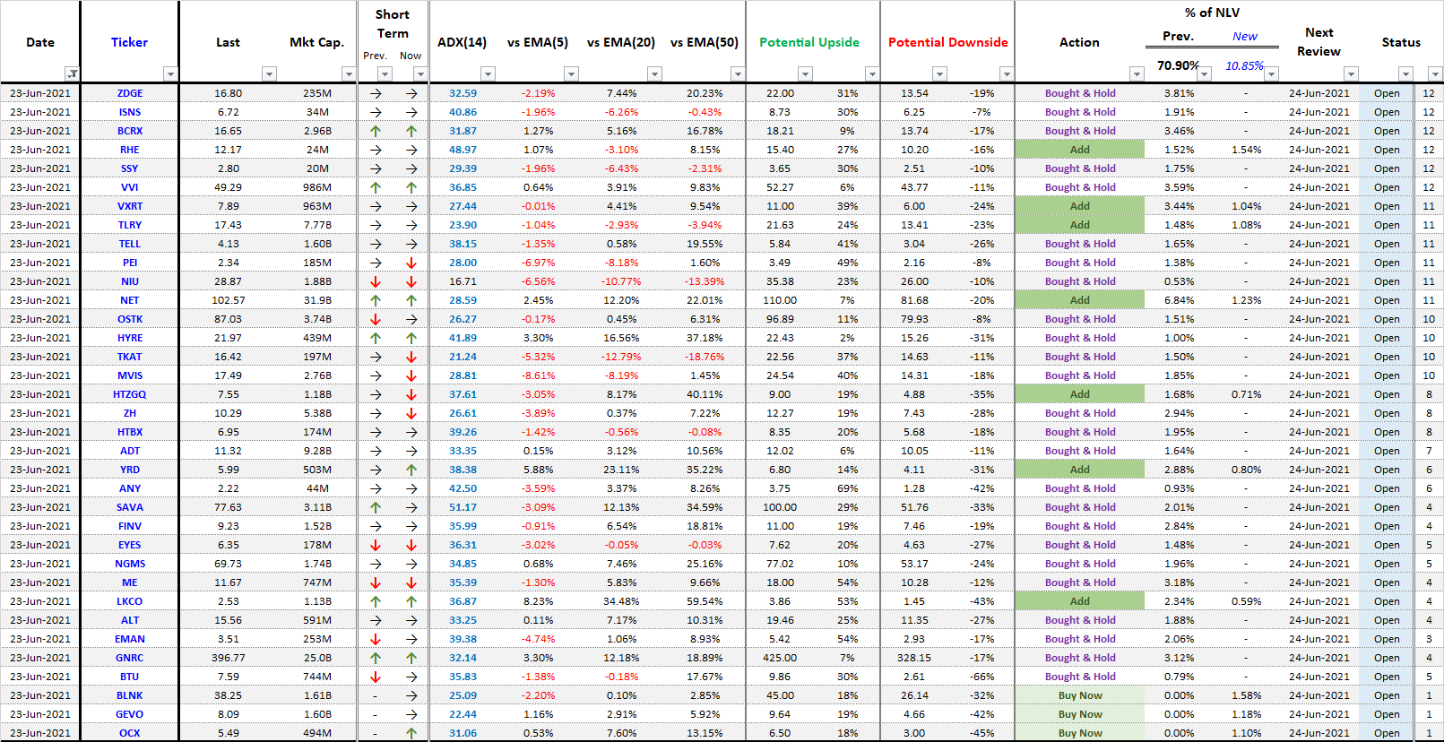The height and width of the screenshot is (742, 1444).
Task: Select the 31.9B market cap cell
Action: [317, 300]
